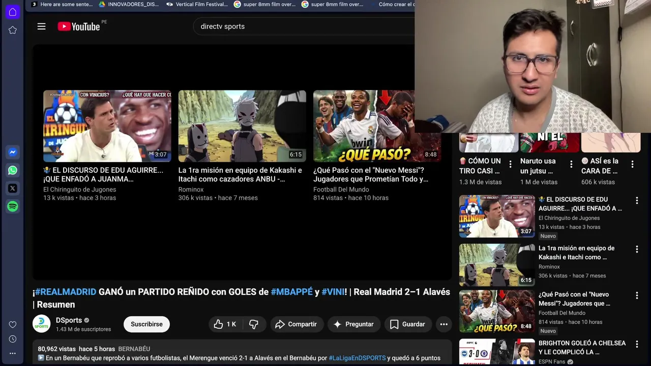Open 'ESPN Fans' channel in sidebar

tap(552, 362)
